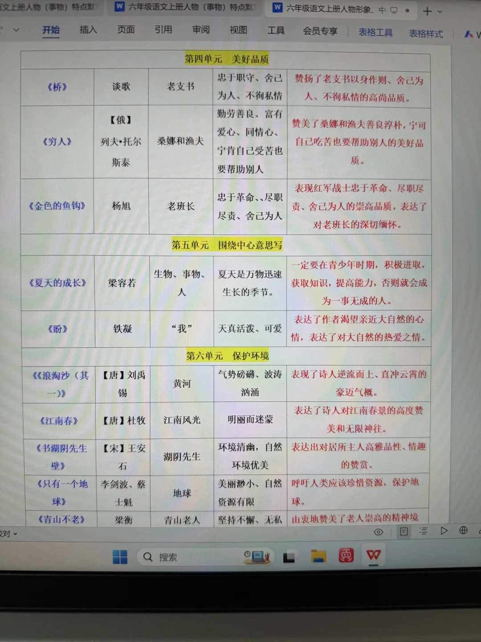Open WPS AI icon in the ribbon
This screenshot has width=481, height=642.
(469, 34)
